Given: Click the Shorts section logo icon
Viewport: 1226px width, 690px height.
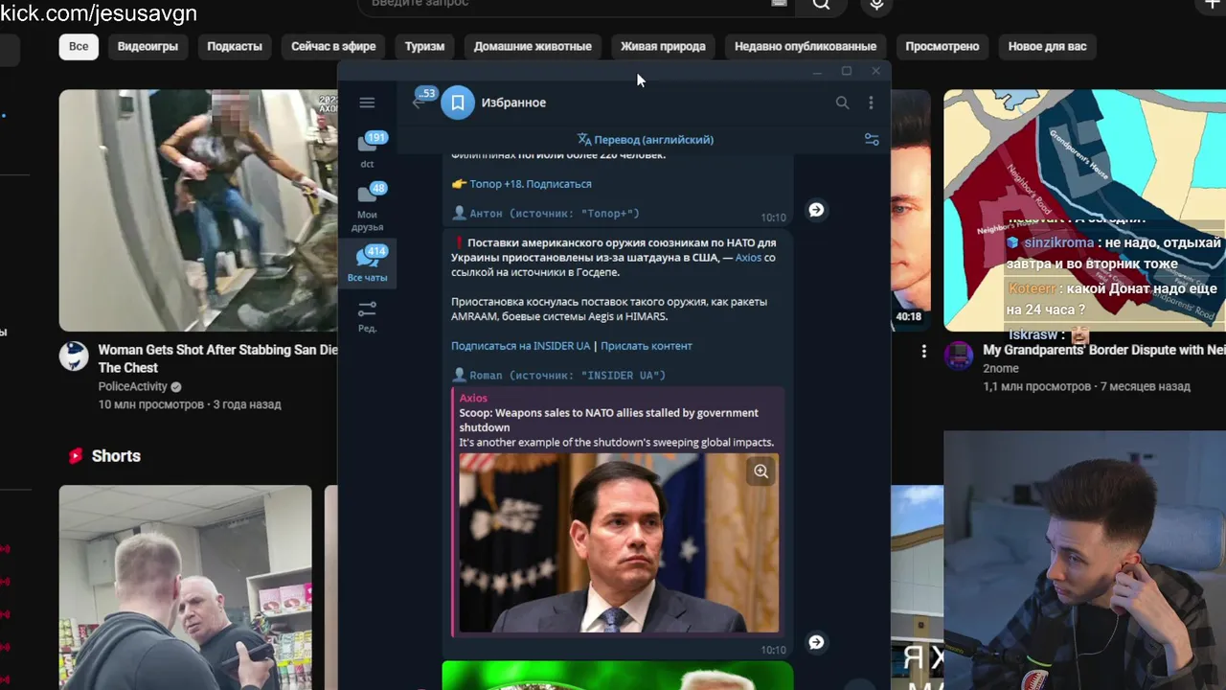Looking at the screenshot, I should pos(76,456).
